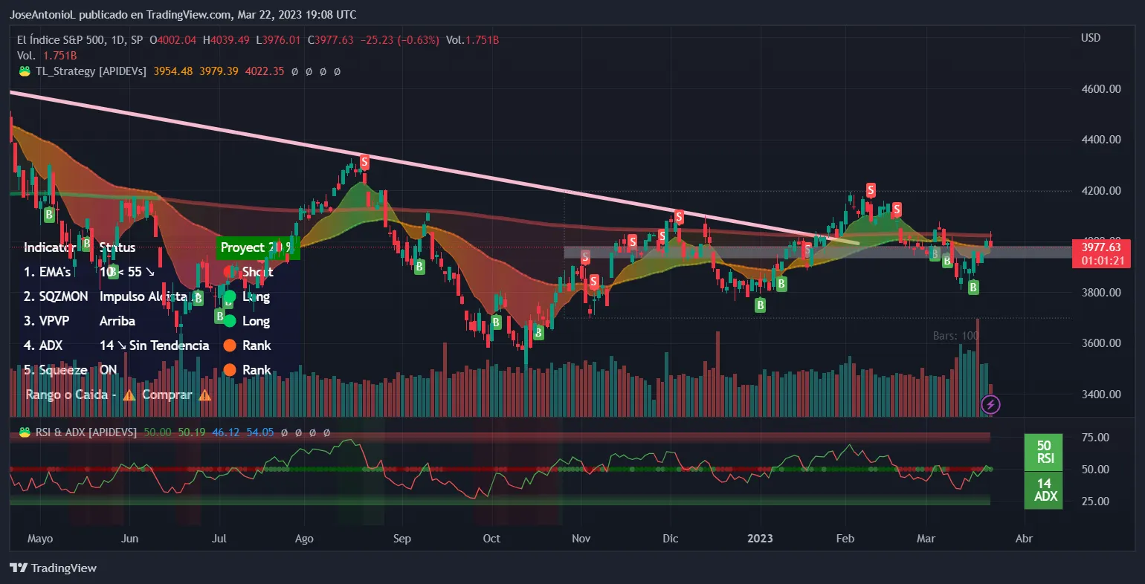Click the green 14 ADX badge

click(1044, 490)
